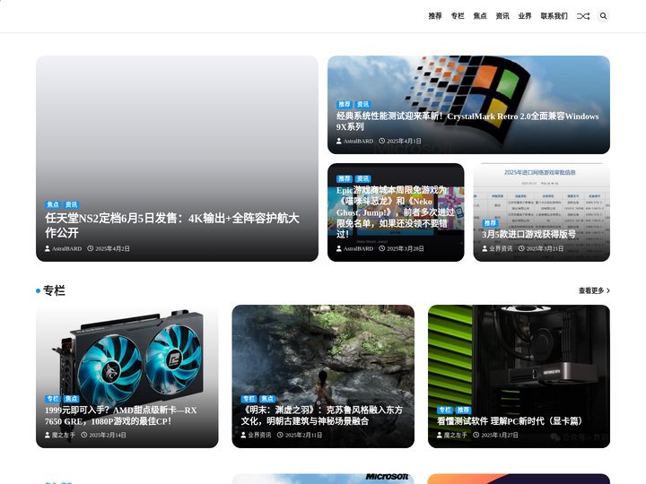Click 推荐 tag on the 看懂测试软件 card

464,410
